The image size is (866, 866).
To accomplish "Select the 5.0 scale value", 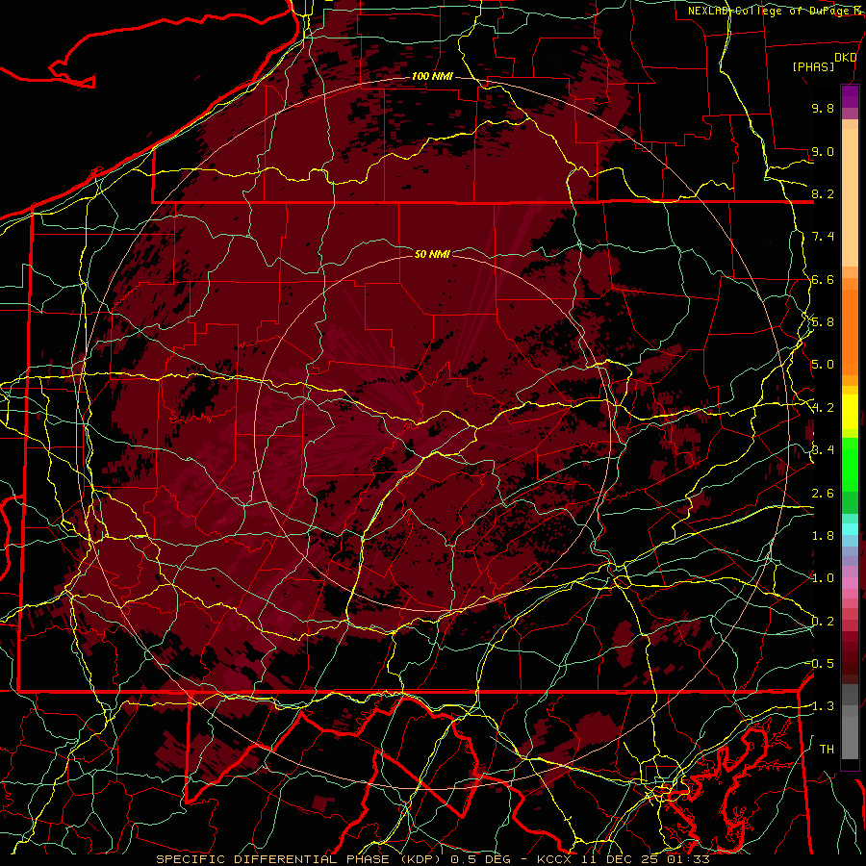I will pyautogui.click(x=823, y=365).
